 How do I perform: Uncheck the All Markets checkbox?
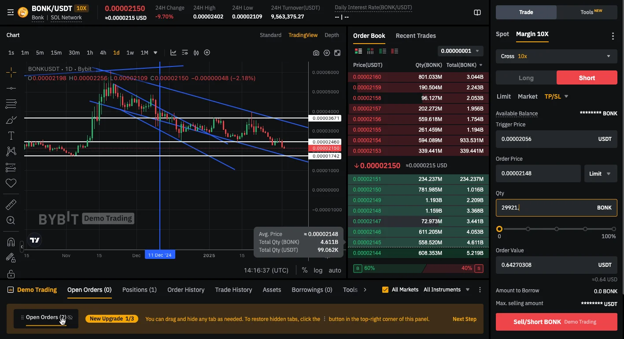(x=385, y=290)
